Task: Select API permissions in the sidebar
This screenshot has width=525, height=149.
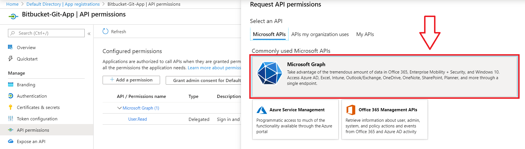Action: 47,130
